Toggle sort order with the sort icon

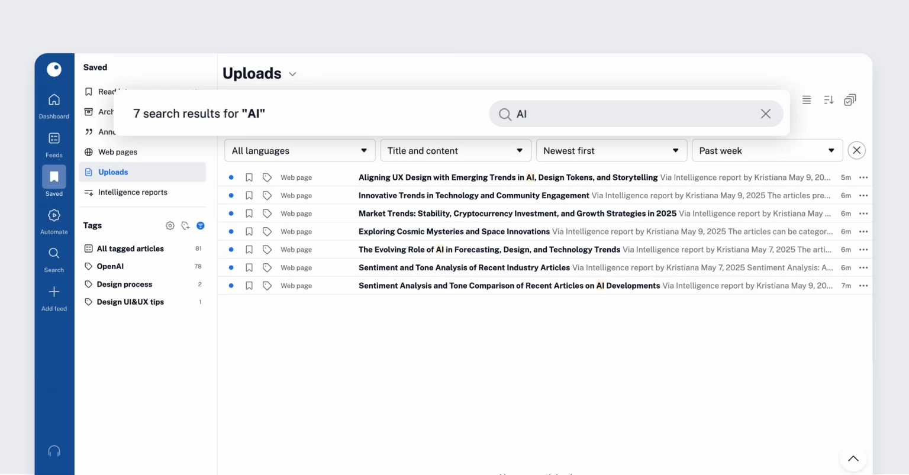tap(828, 99)
